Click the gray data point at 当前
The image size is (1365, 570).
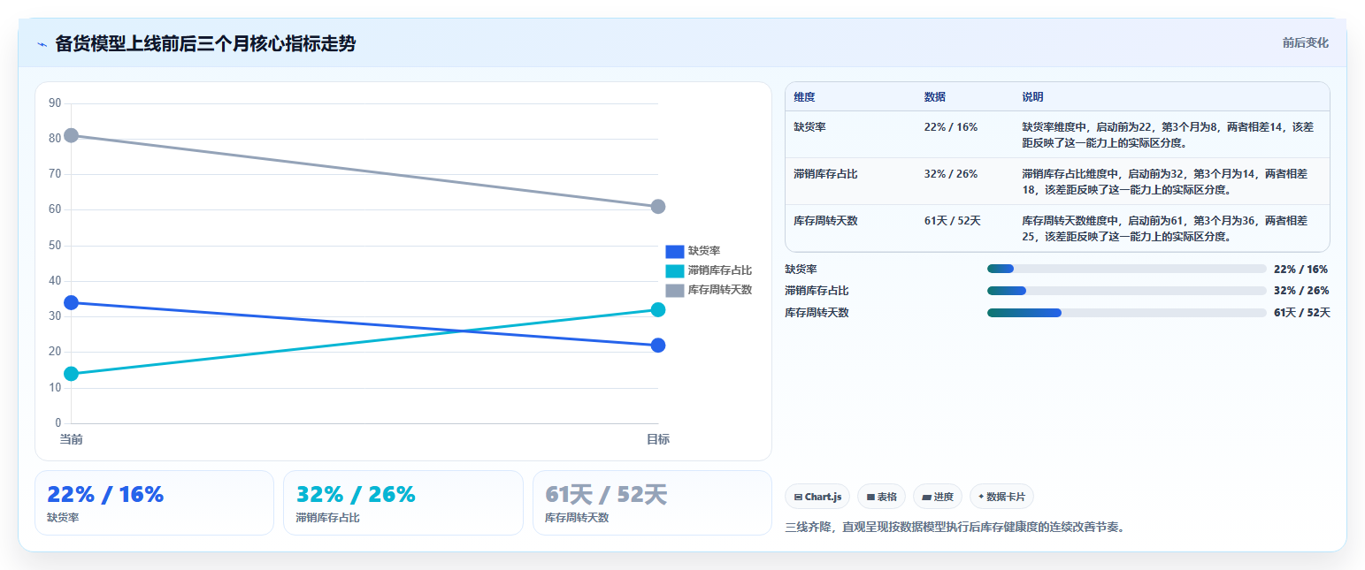click(71, 135)
